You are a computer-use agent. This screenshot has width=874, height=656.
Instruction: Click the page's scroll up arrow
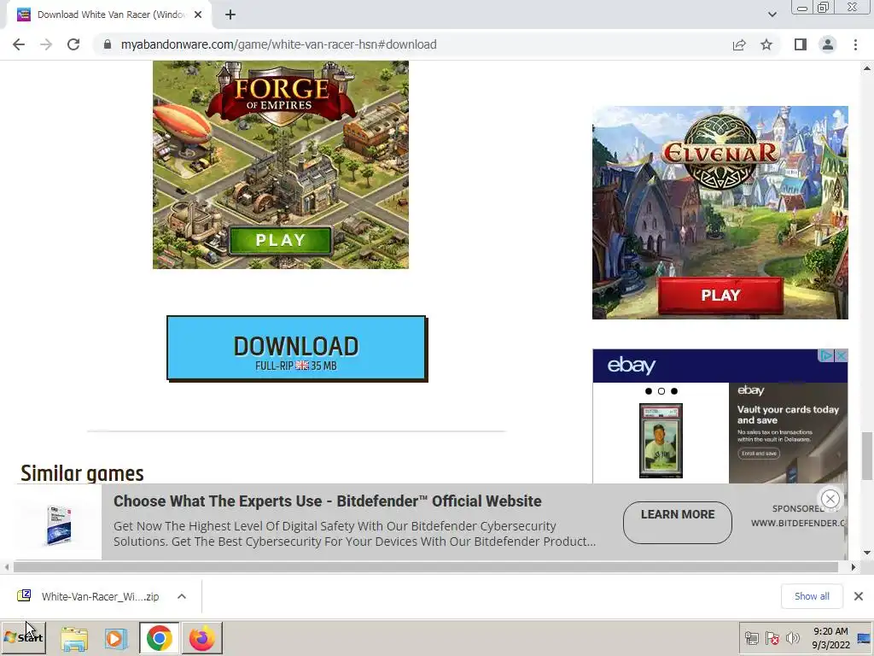pos(867,68)
